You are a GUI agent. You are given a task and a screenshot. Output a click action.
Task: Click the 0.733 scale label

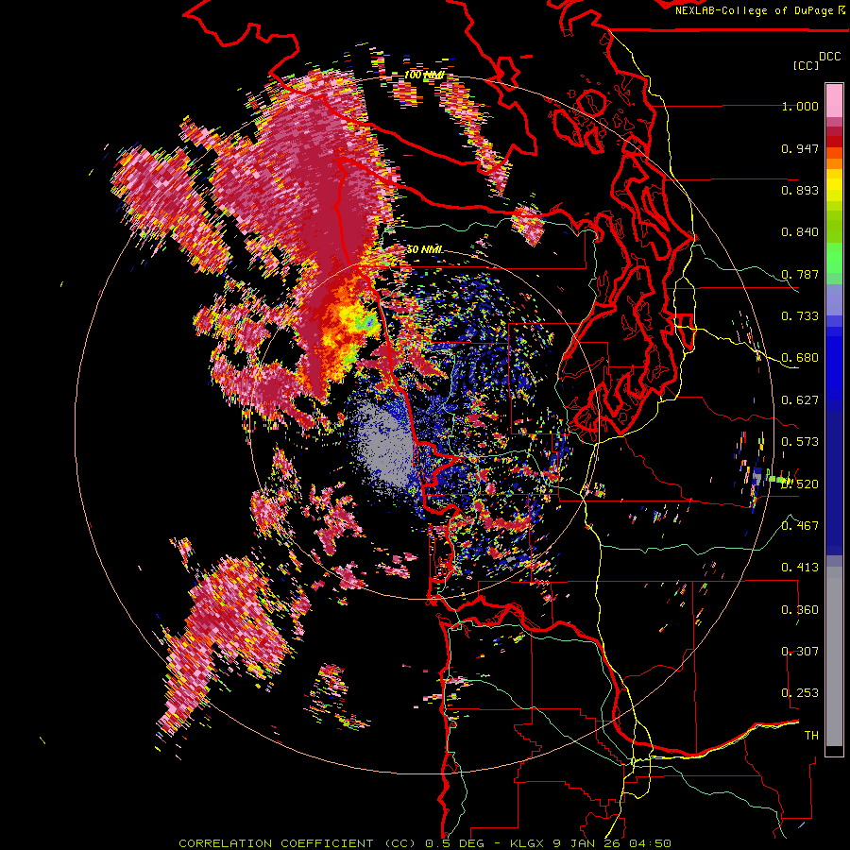(x=800, y=316)
